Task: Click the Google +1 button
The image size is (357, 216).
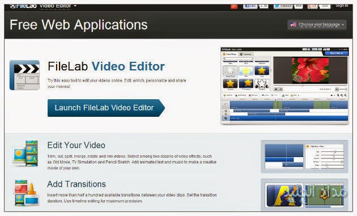Action: tap(312, 6)
